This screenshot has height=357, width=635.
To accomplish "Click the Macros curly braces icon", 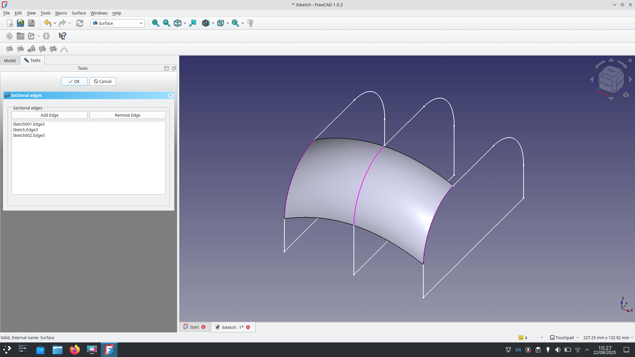I will coord(46,36).
